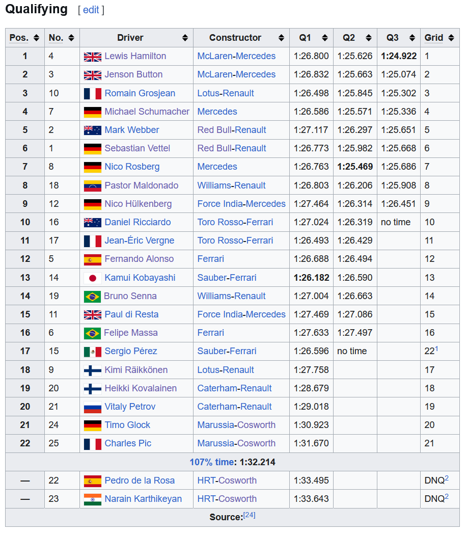
Task: Click German flag beside Timo Glock
Action: point(93,425)
